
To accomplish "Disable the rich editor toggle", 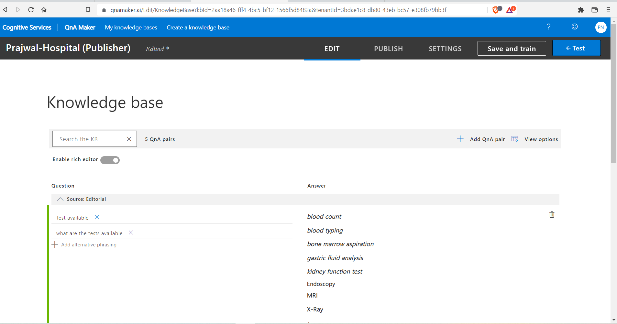I will 110,160.
